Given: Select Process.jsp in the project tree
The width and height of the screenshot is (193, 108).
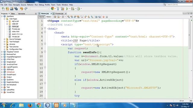Looking at the screenshot, I should (x=16, y=29).
